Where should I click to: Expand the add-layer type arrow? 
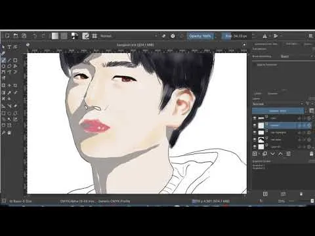click(259, 154)
